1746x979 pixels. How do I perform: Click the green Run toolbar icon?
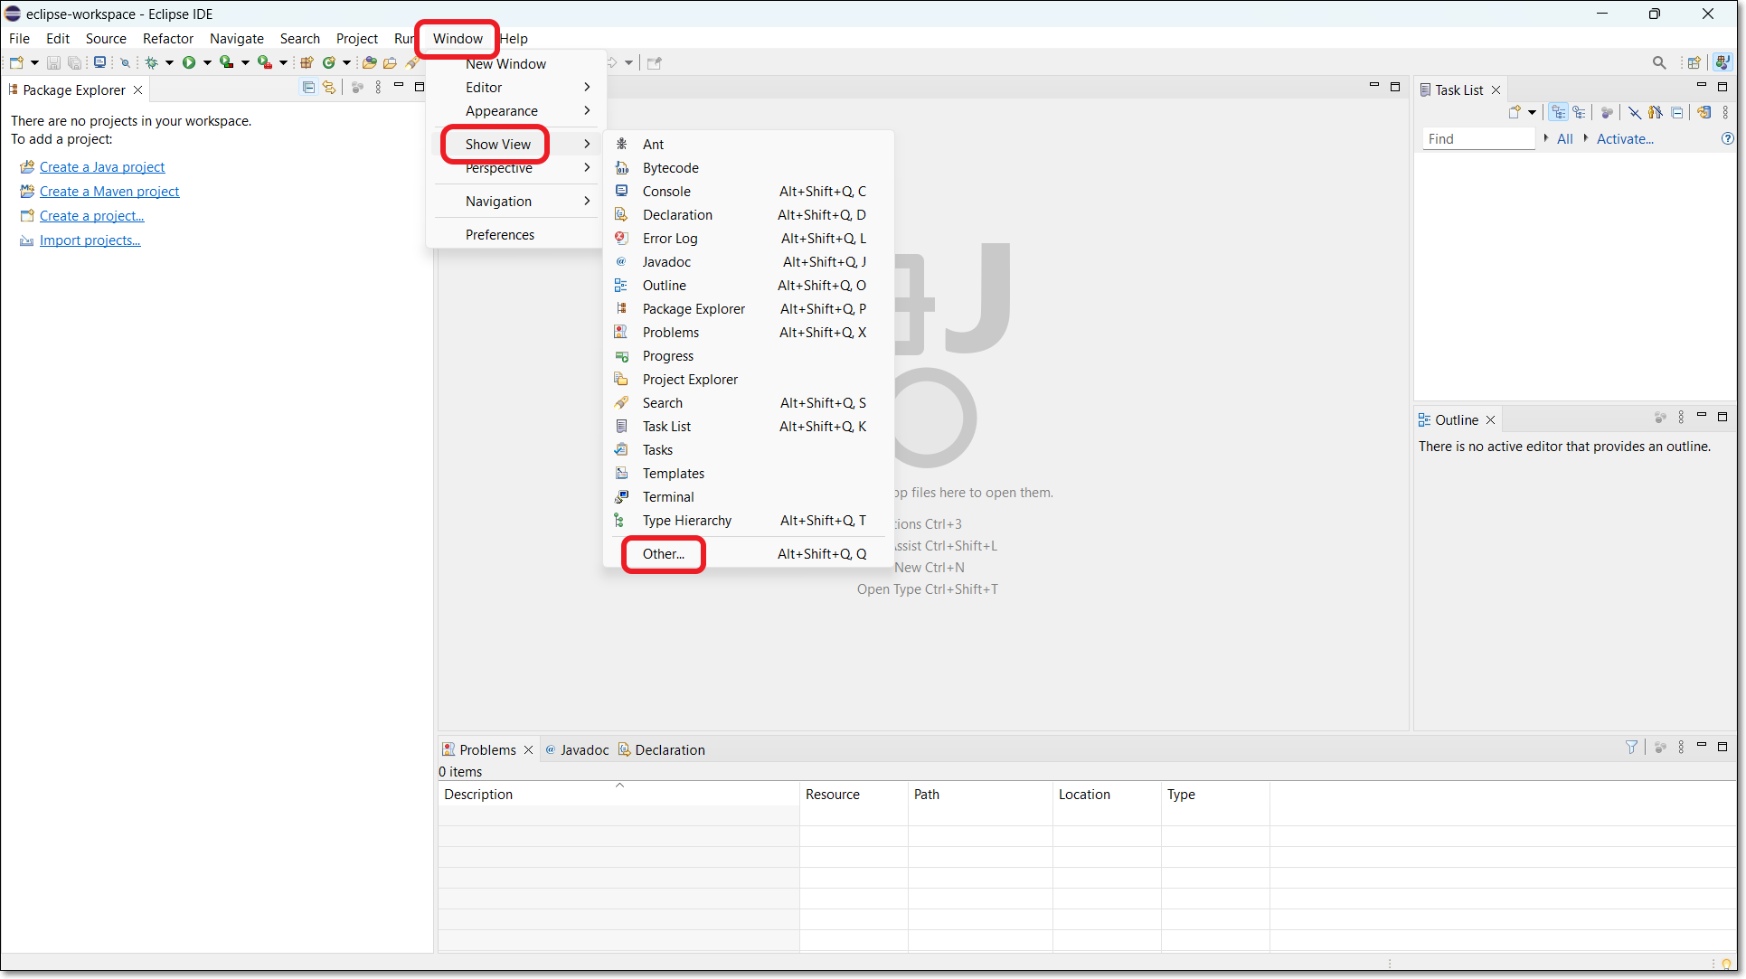pyautogui.click(x=189, y=62)
